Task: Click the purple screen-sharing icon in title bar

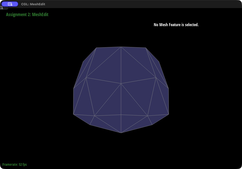Action: point(10,4)
